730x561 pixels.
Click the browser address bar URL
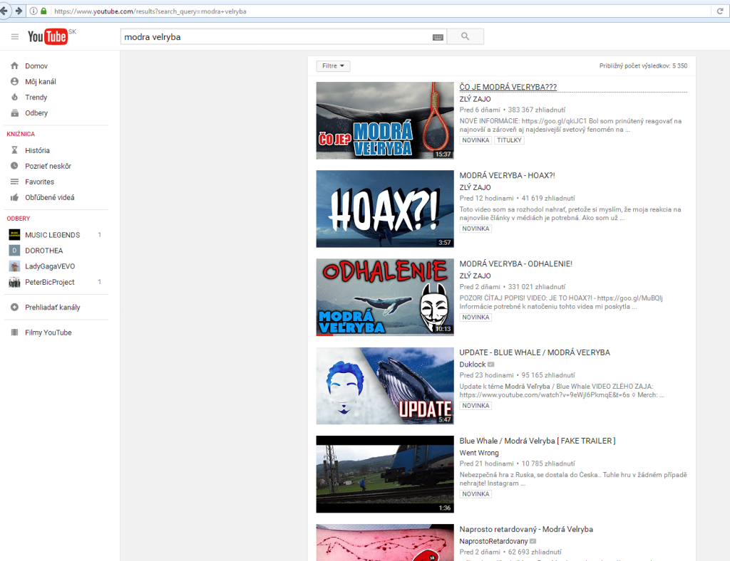pyautogui.click(x=150, y=11)
